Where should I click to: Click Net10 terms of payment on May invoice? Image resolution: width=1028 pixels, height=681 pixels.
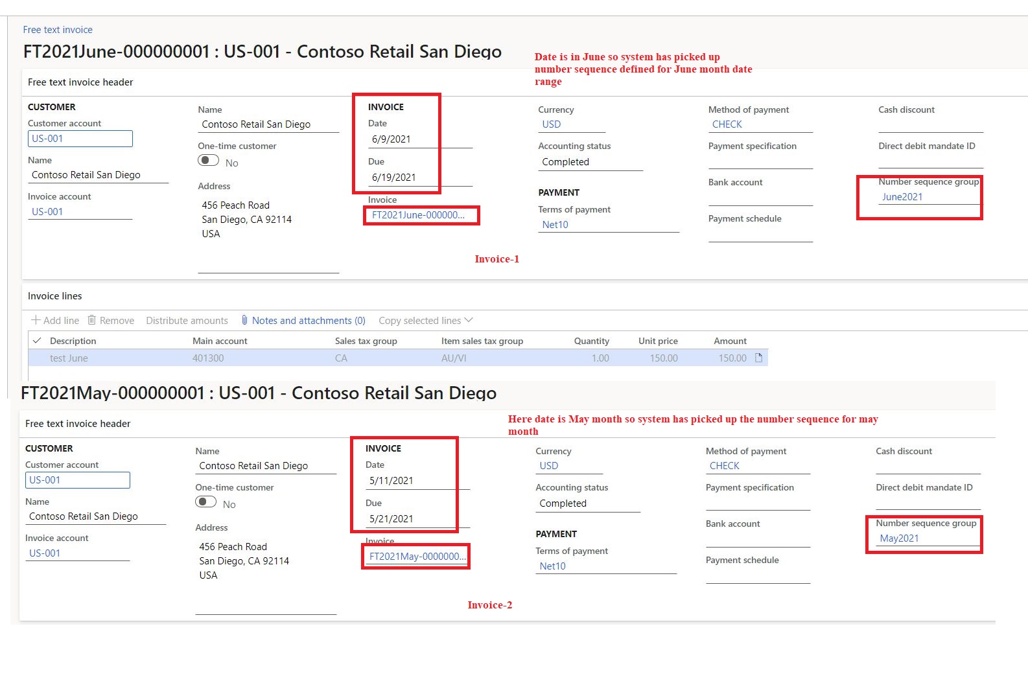click(x=552, y=566)
